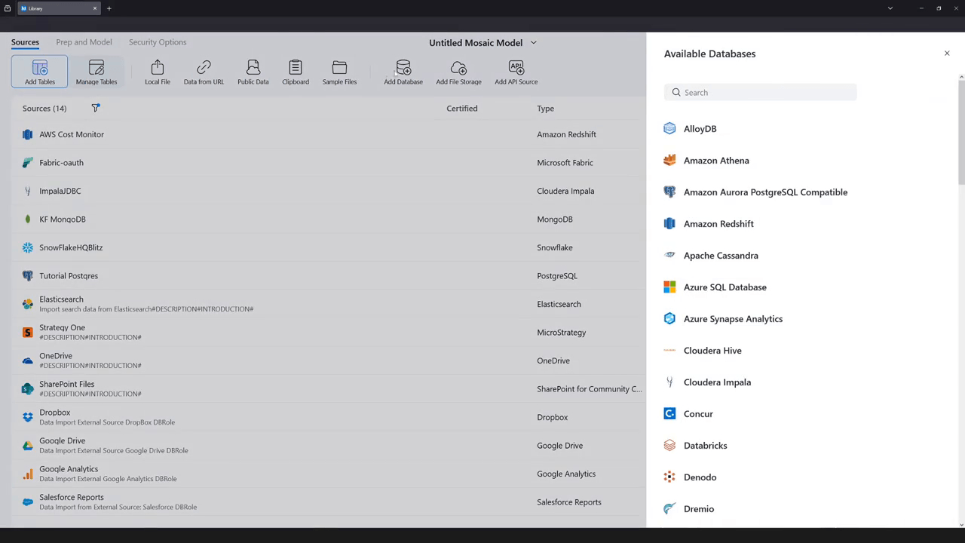Close the Available Databases panel
Viewport: 965px width, 543px height.
pyautogui.click(x=947, y=54)
